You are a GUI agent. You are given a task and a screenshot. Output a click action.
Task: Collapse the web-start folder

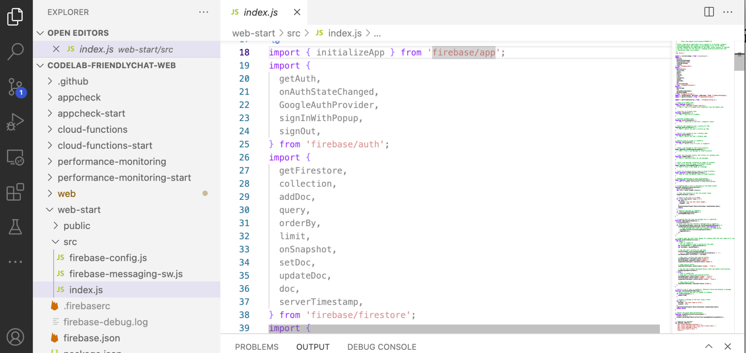pos(79,210)
